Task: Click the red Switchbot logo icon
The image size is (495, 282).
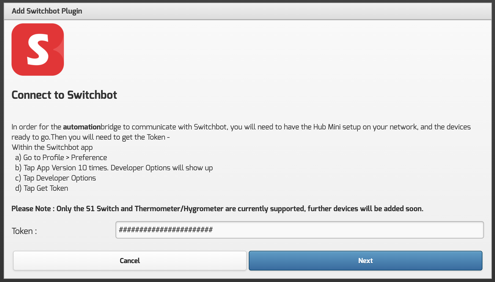Action: click(x=38, y=50)
